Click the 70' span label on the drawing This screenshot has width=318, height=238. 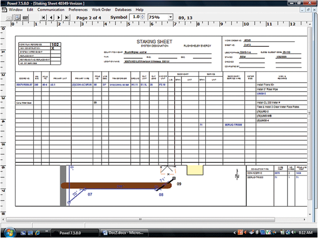point(75,193)
